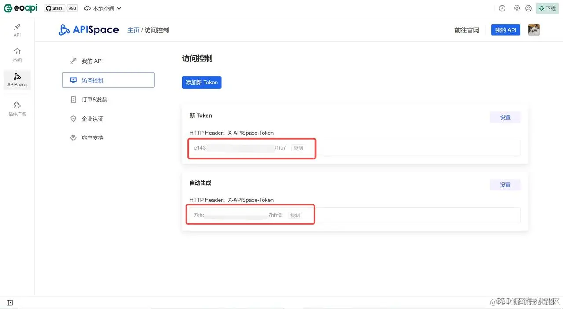Select 空间 home in left sidebar
The height and width of the screenshot is (309, 563).
(x=17, y=55)
